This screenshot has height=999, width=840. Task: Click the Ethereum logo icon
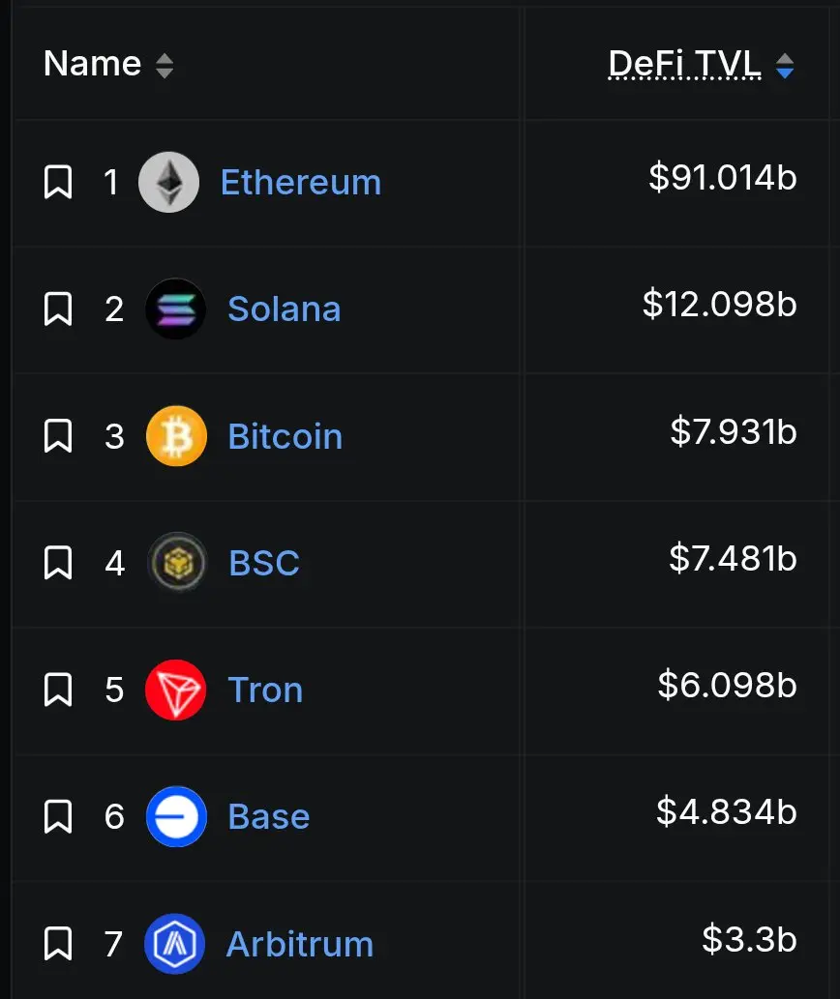click(169, 182)
